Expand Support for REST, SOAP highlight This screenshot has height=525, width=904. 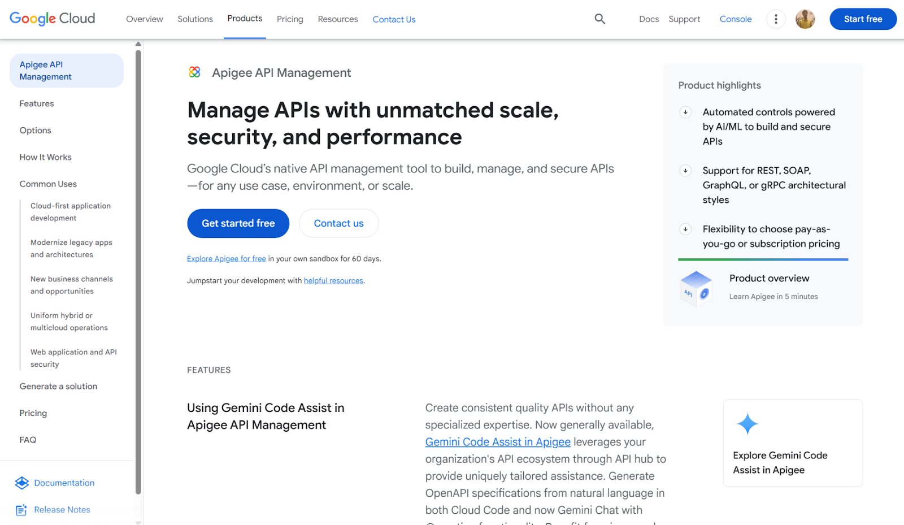click(685, 171)
